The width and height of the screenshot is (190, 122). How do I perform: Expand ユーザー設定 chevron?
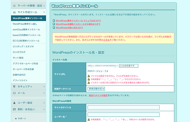(44, 103)
